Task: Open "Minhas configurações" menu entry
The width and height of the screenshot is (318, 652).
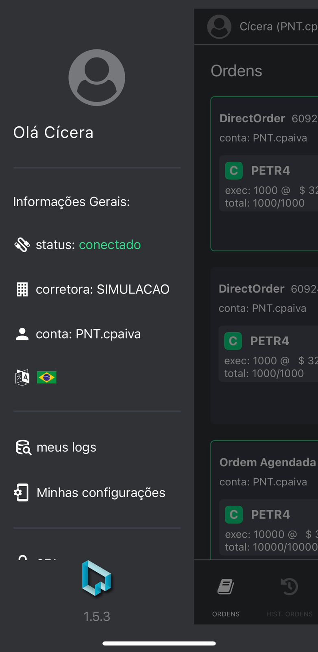Action: [x=101, y=493]
